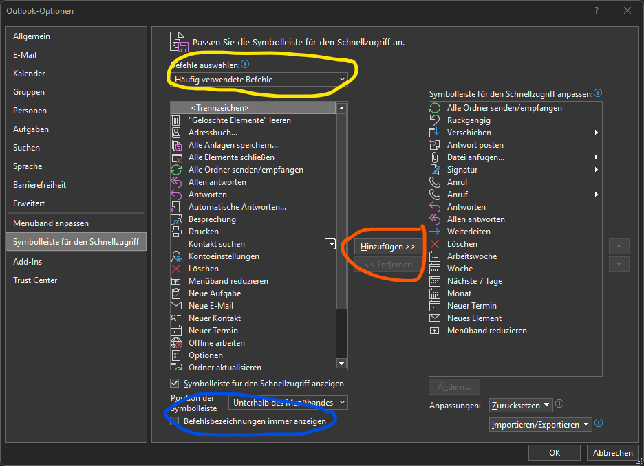Viewport: 644px width, 466px height.
Task: Click info icon beside Importieren/Exportieren
Action: [599, 423]
